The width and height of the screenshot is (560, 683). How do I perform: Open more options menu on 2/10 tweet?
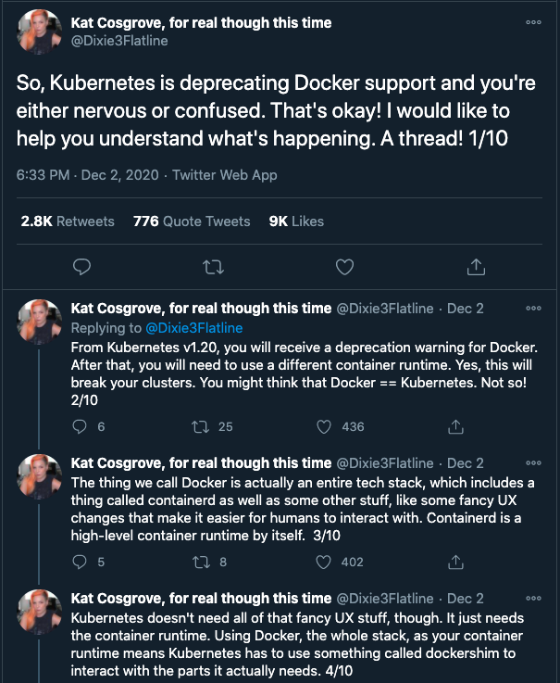pos(533,309)
